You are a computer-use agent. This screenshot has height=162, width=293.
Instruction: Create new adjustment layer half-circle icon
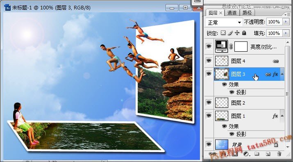coord(246,154)
